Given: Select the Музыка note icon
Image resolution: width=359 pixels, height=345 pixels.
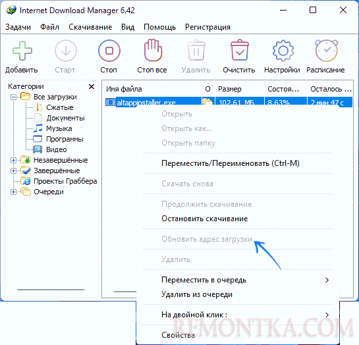Looking at the screenshot, I should point(38,128).
